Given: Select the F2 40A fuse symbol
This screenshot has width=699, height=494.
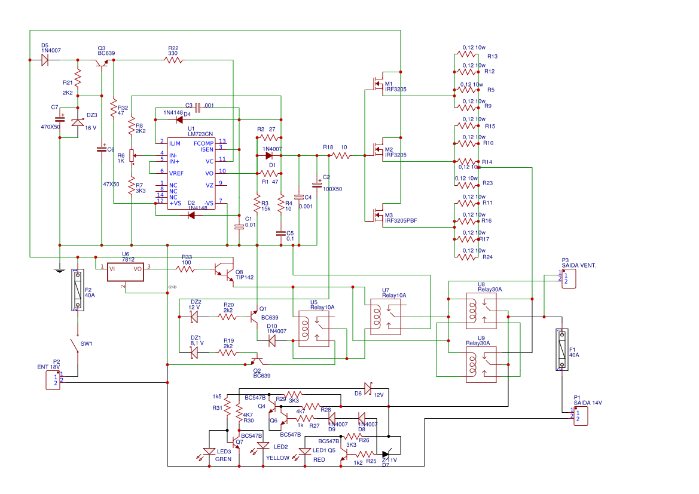Looking at the screenshot, I should [78, 290].
